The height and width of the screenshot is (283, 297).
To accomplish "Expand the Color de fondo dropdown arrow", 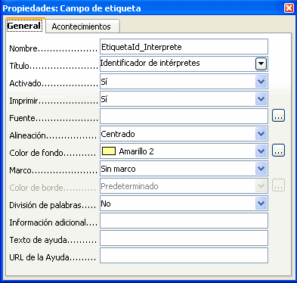I will click(x=261, y=151).
